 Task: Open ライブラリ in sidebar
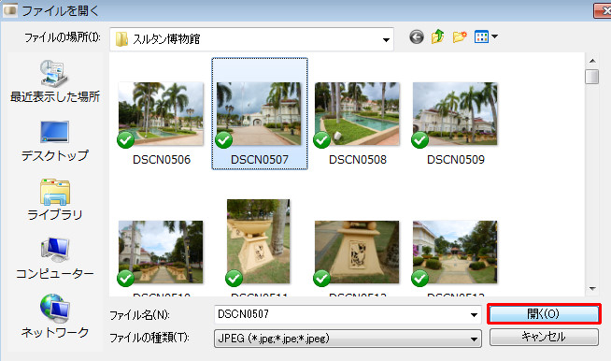55,200
